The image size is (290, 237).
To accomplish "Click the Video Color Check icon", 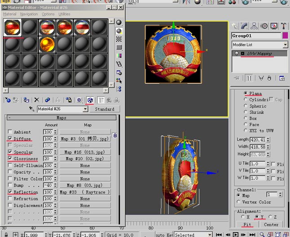I will click(x=119, y=56).
